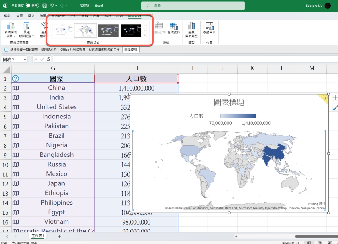Click the Save icon in title bar

pos(45,6)
